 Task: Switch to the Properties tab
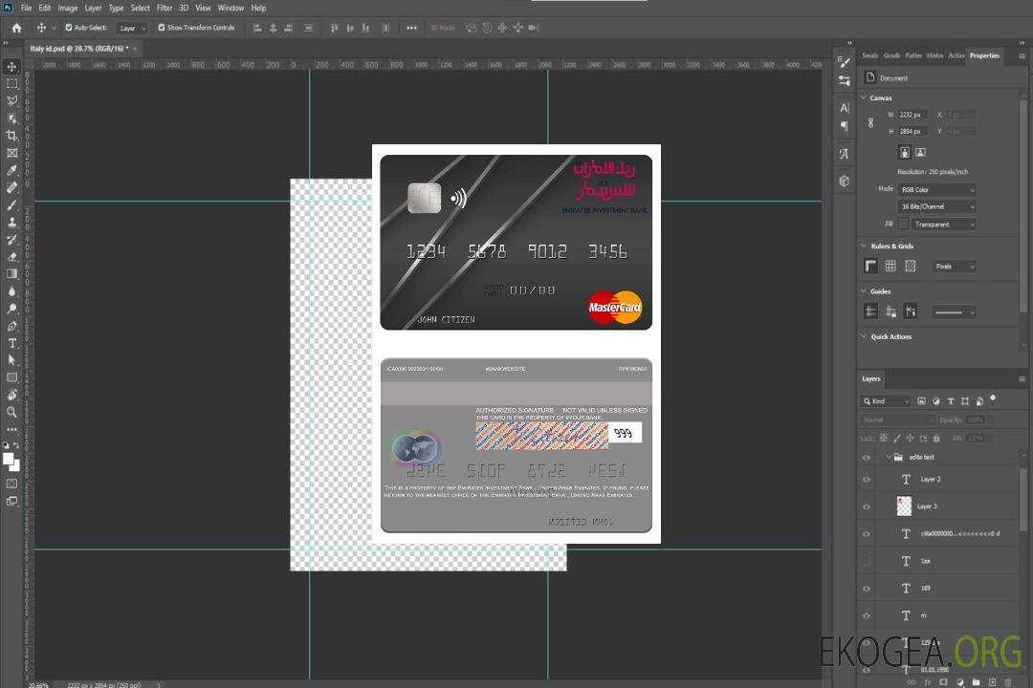pyautogui.click(x=984, y=56)
